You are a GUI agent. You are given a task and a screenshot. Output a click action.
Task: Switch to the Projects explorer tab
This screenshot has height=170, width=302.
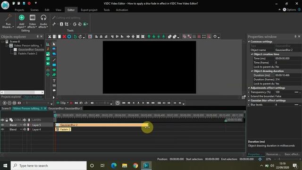11,97
